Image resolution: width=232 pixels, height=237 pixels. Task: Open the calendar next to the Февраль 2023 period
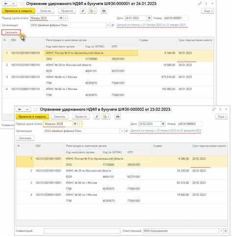click(x=75, y=124)
